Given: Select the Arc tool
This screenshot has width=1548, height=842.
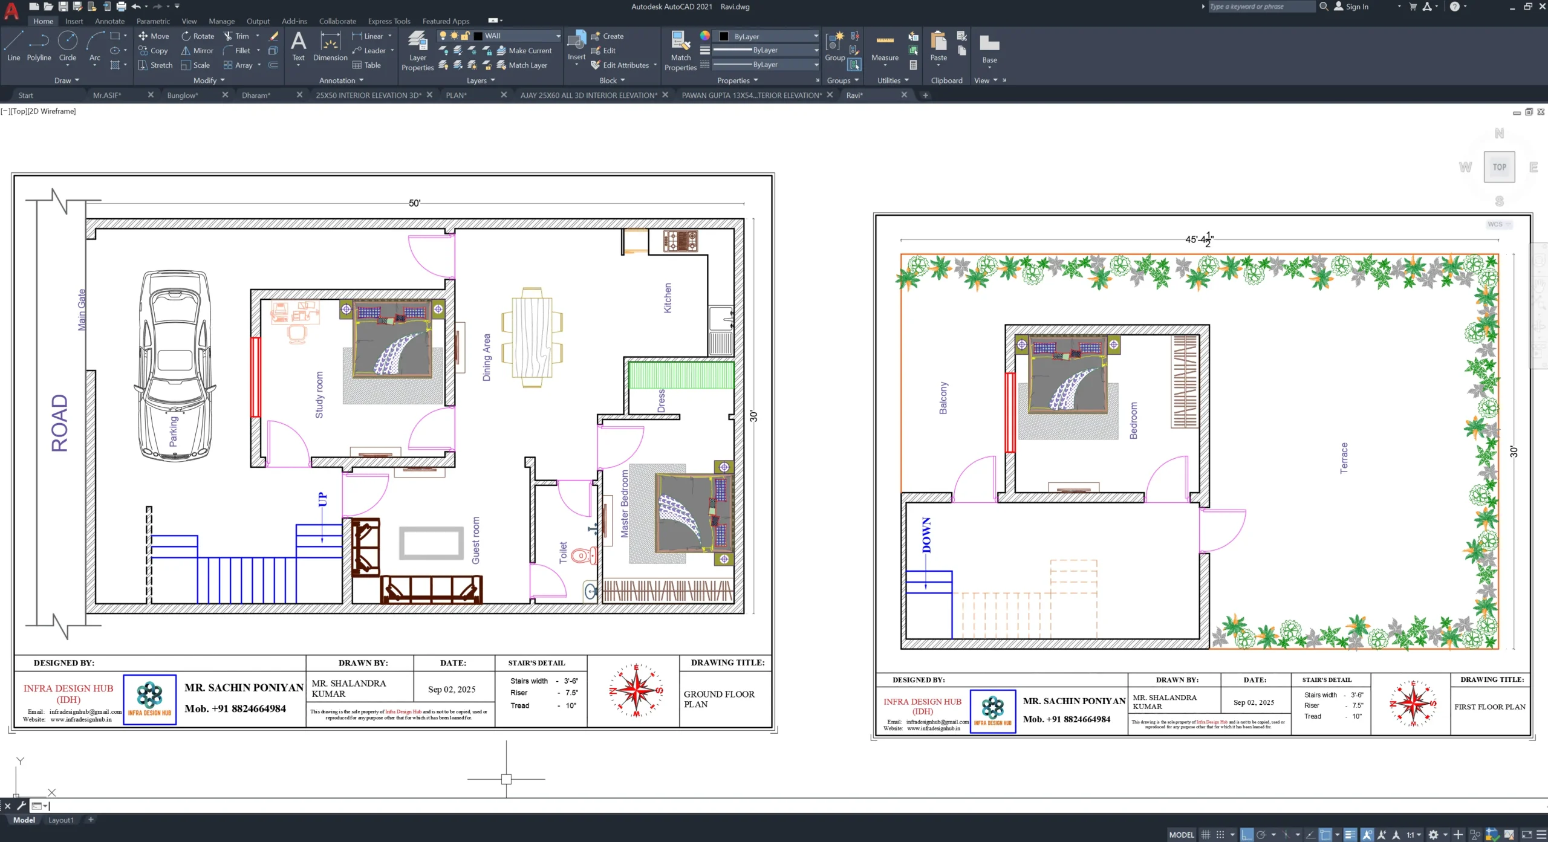Looking at the screenshot, I should (94, 46).
